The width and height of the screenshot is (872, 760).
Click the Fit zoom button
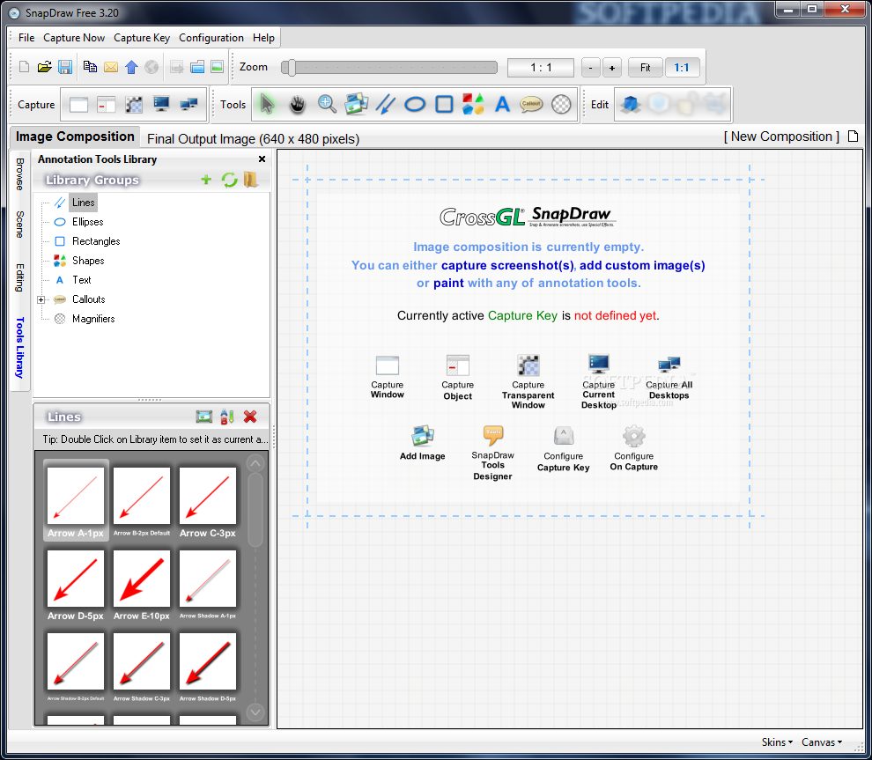coord(645,67)
